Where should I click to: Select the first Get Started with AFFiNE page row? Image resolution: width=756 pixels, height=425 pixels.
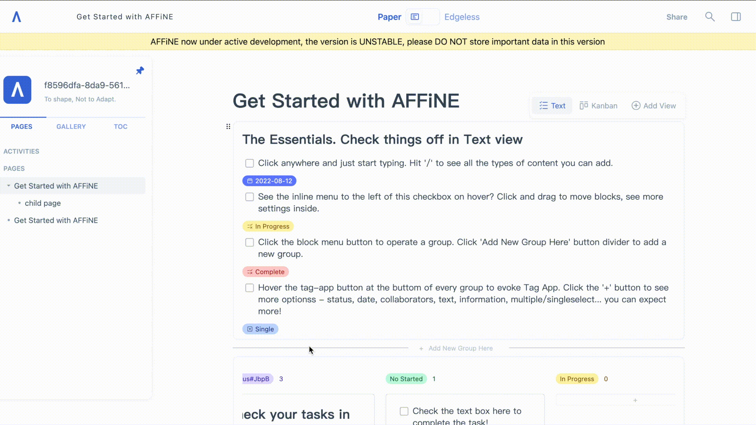pos(73,186)
